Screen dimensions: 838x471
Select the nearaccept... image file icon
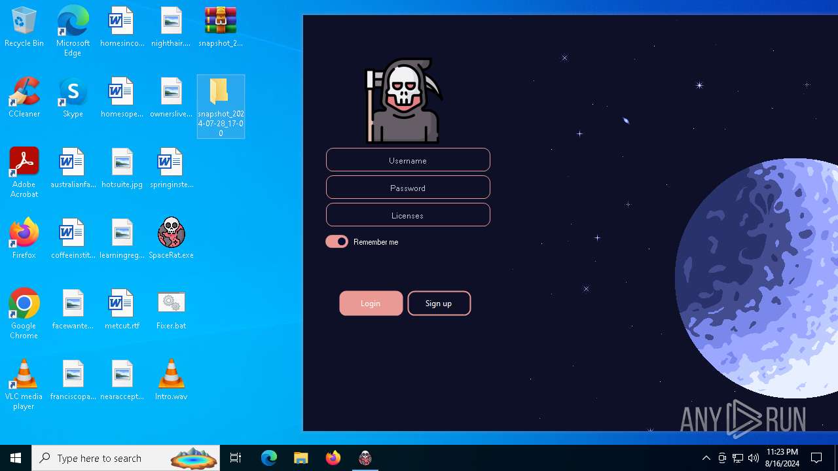pyautogui.click(x=122, y=381)
